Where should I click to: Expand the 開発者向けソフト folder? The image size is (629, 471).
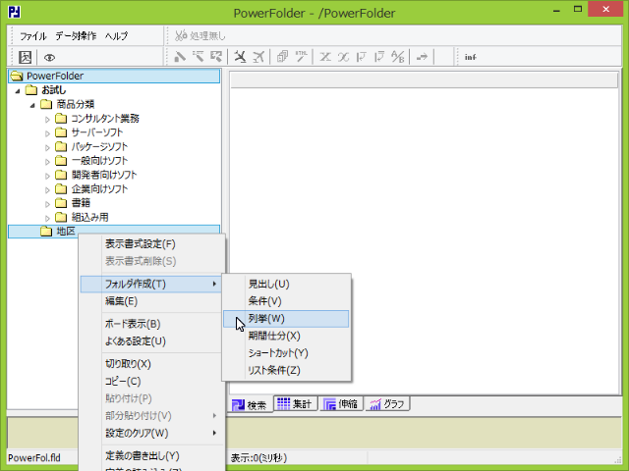click(47, 176)
